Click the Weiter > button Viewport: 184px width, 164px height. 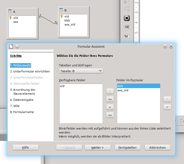click(x=98, y=148)
